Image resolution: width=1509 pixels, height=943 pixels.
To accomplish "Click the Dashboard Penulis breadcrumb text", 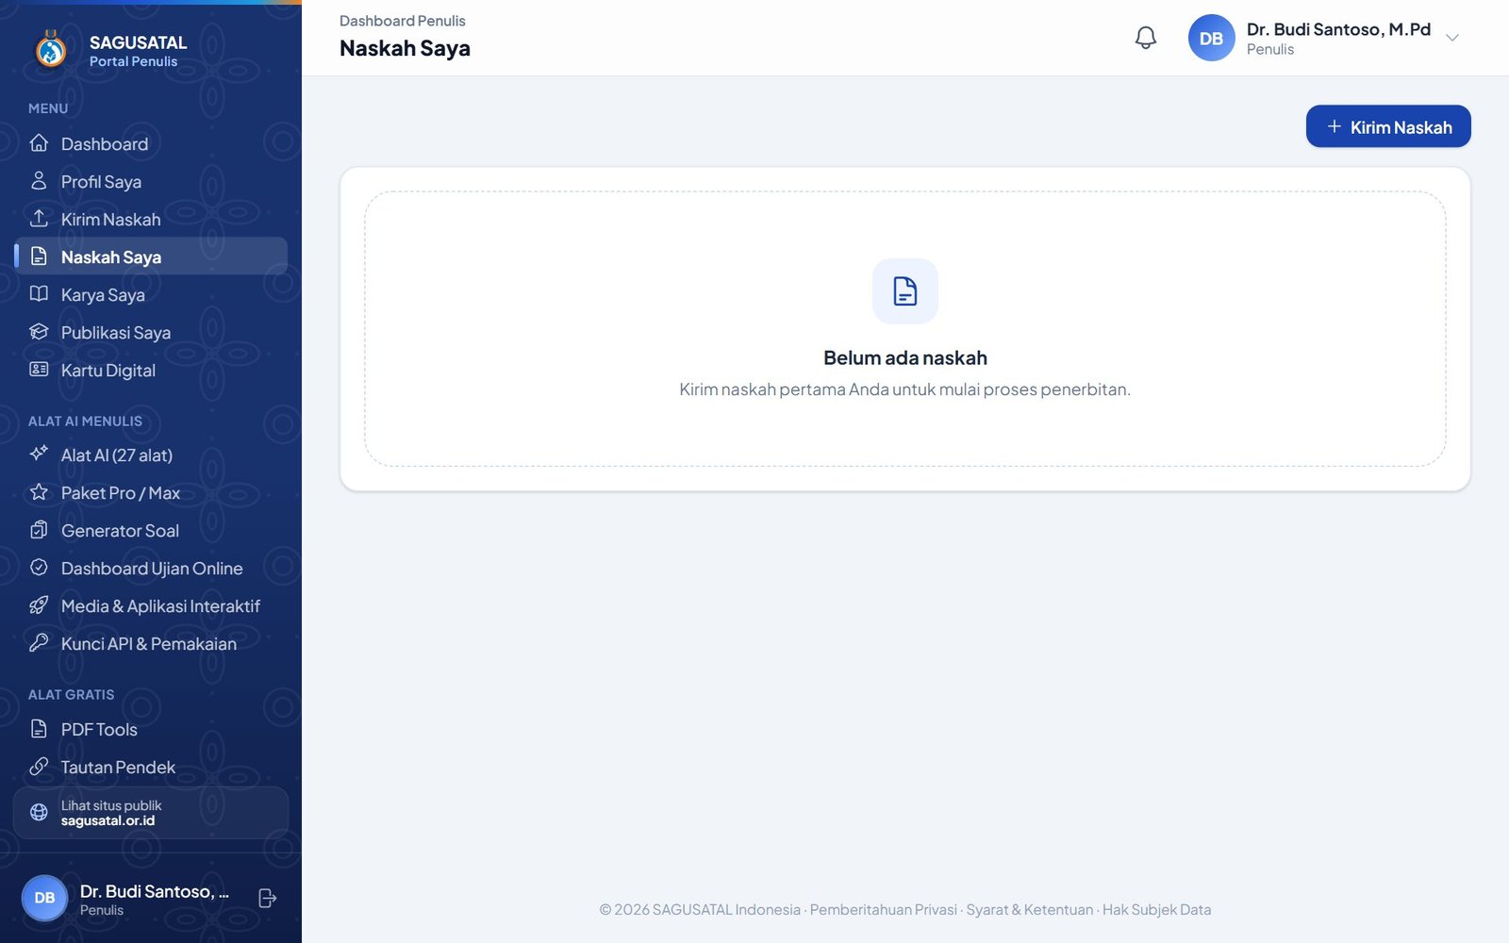I will click(403, 21).
